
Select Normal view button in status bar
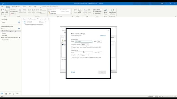click(156, 97)
